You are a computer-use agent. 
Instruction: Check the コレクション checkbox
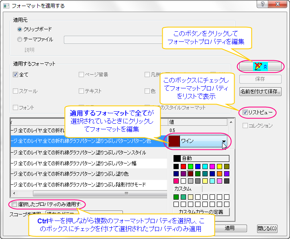[x=245, y=126]
